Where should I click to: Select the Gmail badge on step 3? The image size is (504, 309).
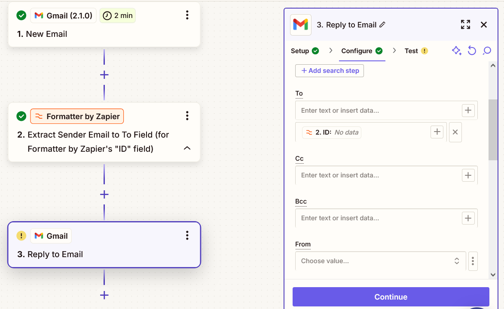pyautogui.click(x=51, y=236)
